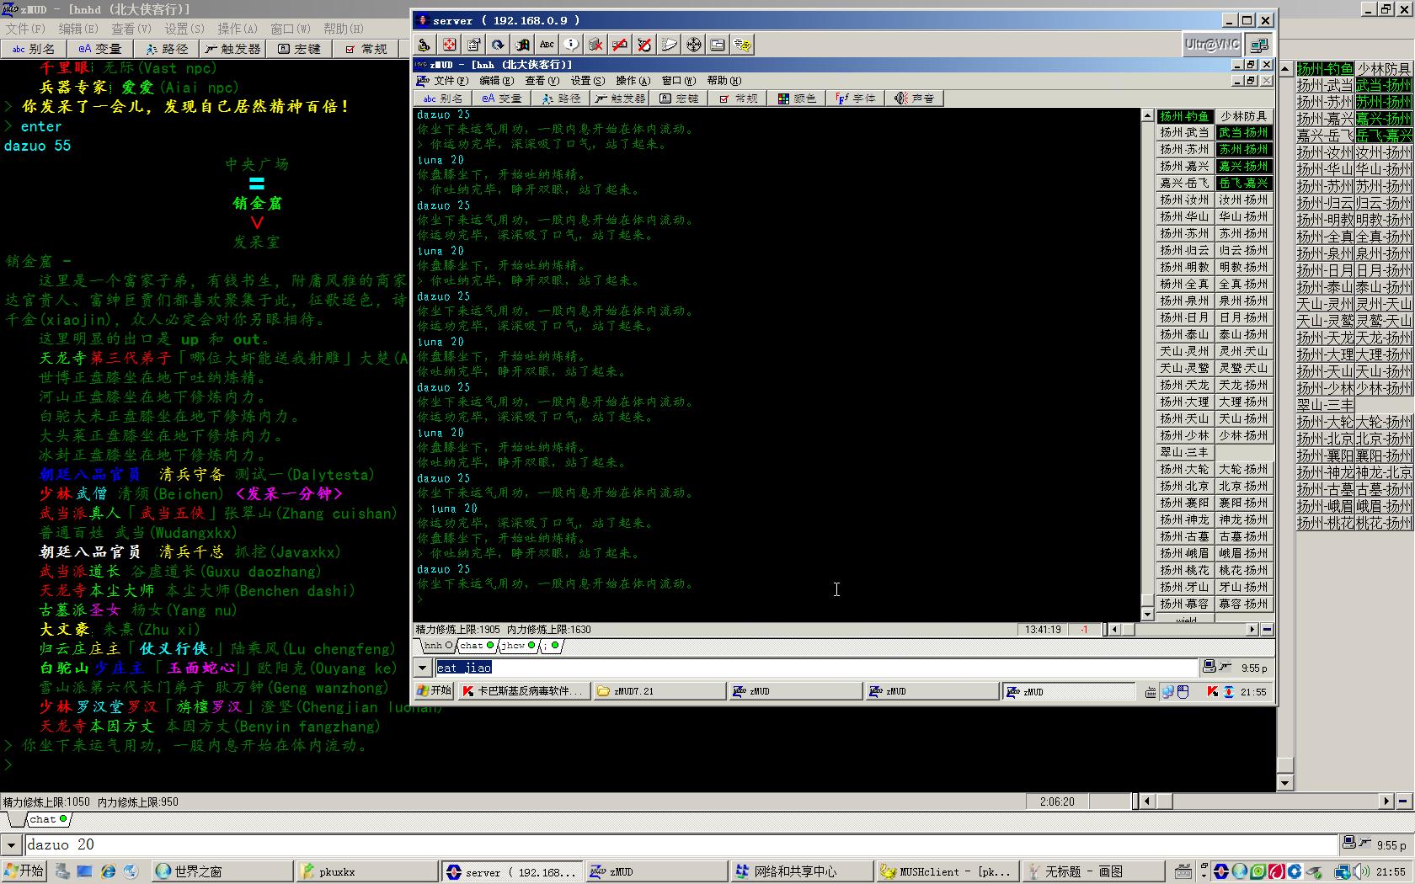Click 触发器 button in the background zMUD toolbar

pyautogui.click(x=233, y=49)
